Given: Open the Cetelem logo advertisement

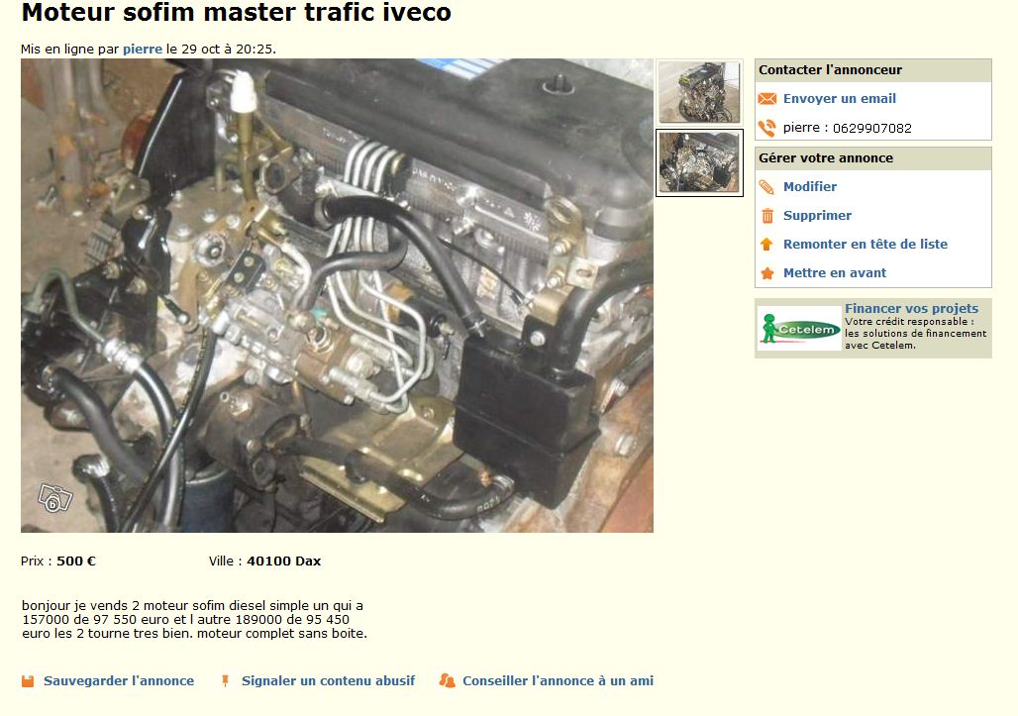Looking at the screenshot, I should pos(799,329).
